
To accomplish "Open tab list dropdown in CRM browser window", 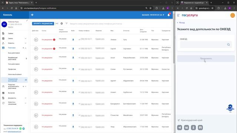I will [x=3, y=3].
